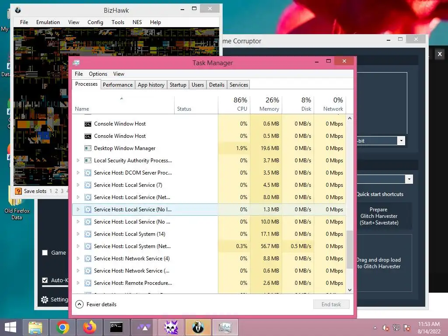Open the Action Center flag icon

point(406,327)
